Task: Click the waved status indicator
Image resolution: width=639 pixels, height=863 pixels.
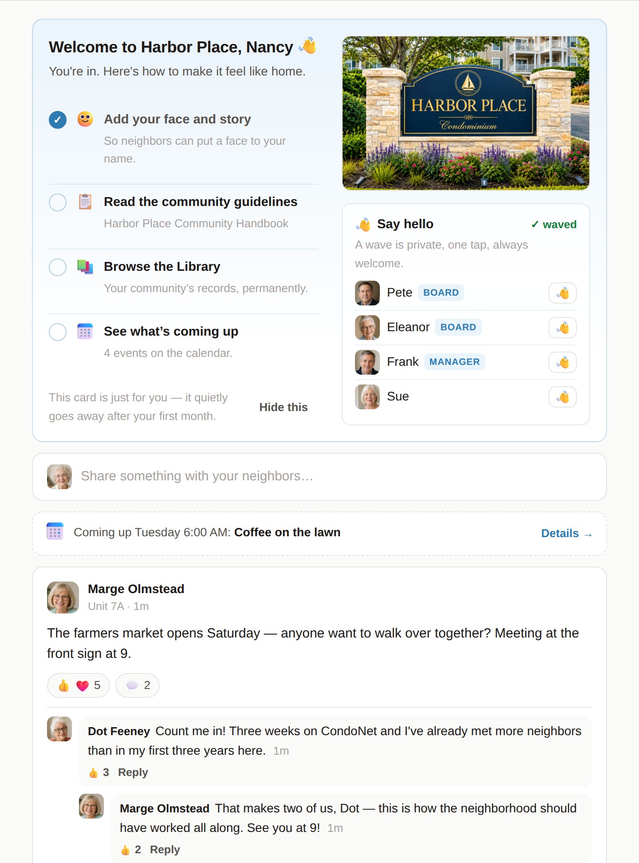Action: [x=554, y=225]
